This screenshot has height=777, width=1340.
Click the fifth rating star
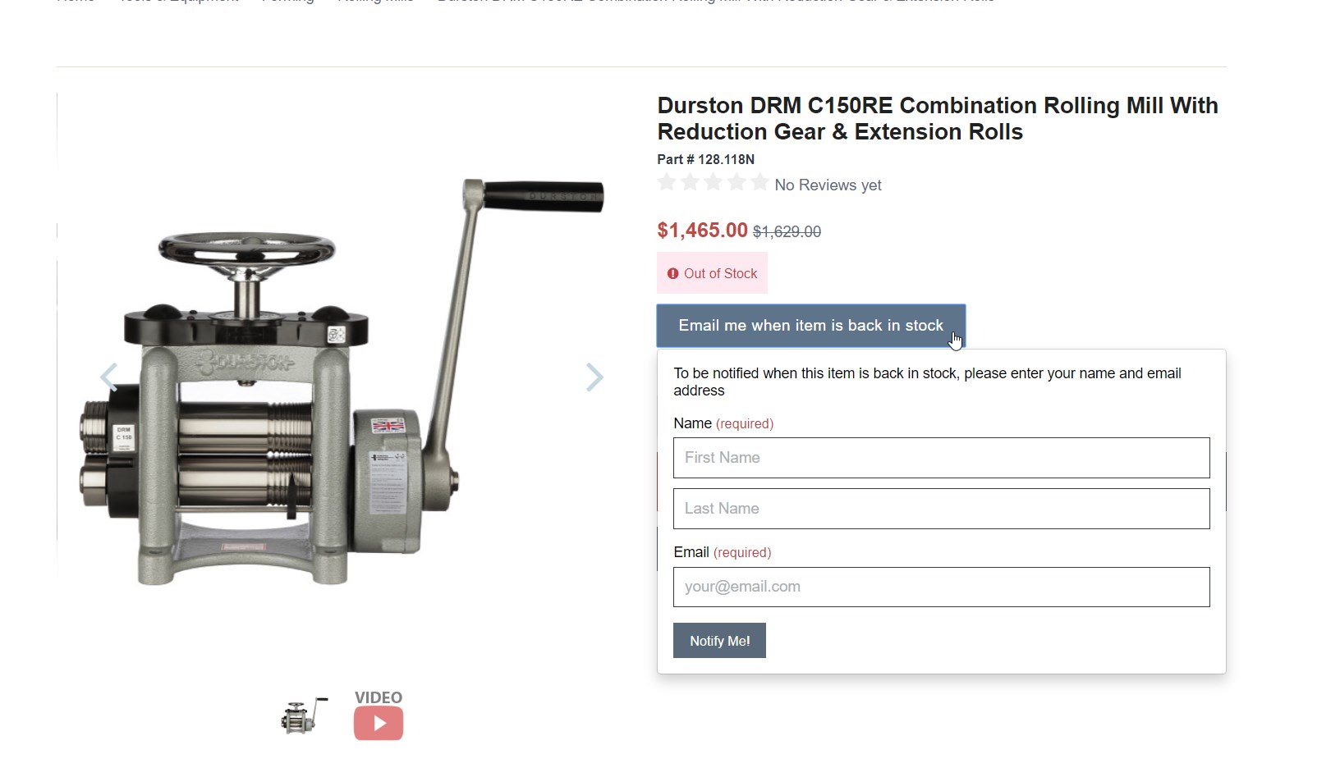coord(759,183)
